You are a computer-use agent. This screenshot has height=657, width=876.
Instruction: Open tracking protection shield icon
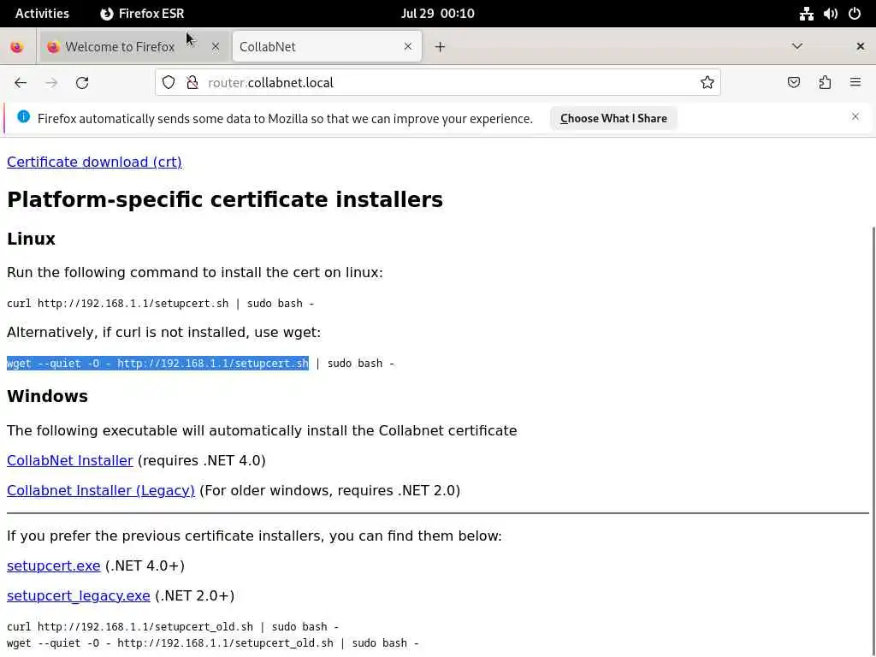coord(169,83)
